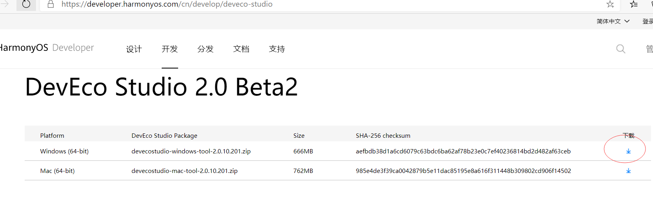Image resolution: width=653 pixels, height=198 pixels.
Task: Click the browser forward arrow
Action: pyautogui.click(x=5, y=4)
